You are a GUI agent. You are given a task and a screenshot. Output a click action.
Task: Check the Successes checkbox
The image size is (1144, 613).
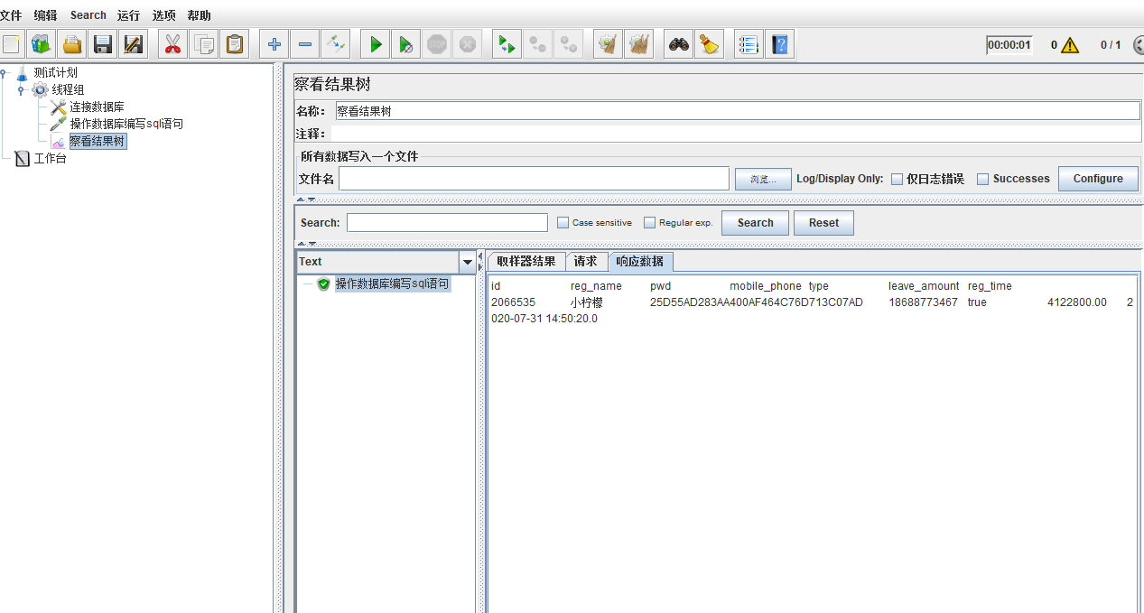[x=982, y=179]
